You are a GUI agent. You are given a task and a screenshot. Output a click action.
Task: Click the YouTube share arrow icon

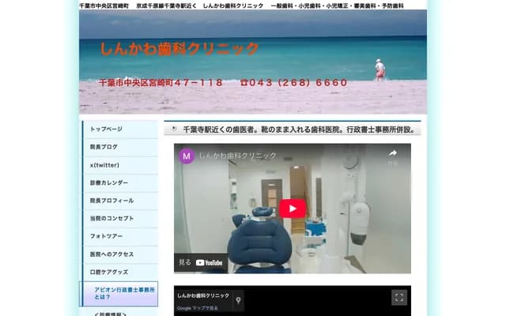point(393,154)
